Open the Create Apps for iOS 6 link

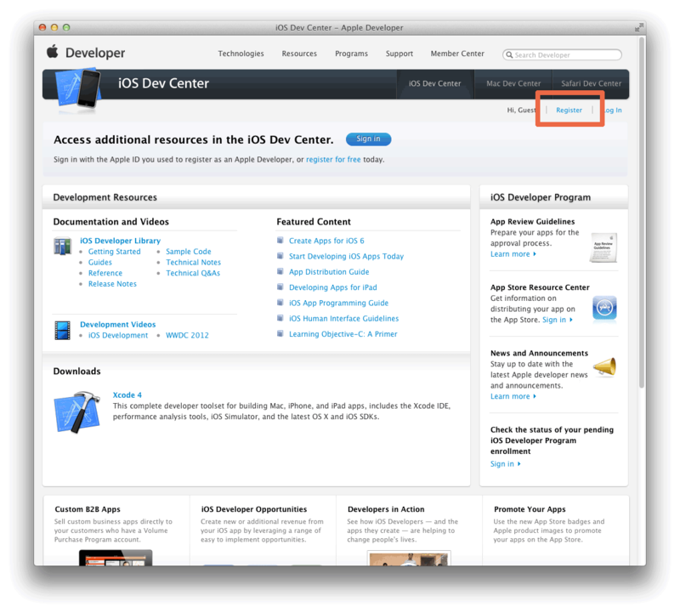point(326,241)
